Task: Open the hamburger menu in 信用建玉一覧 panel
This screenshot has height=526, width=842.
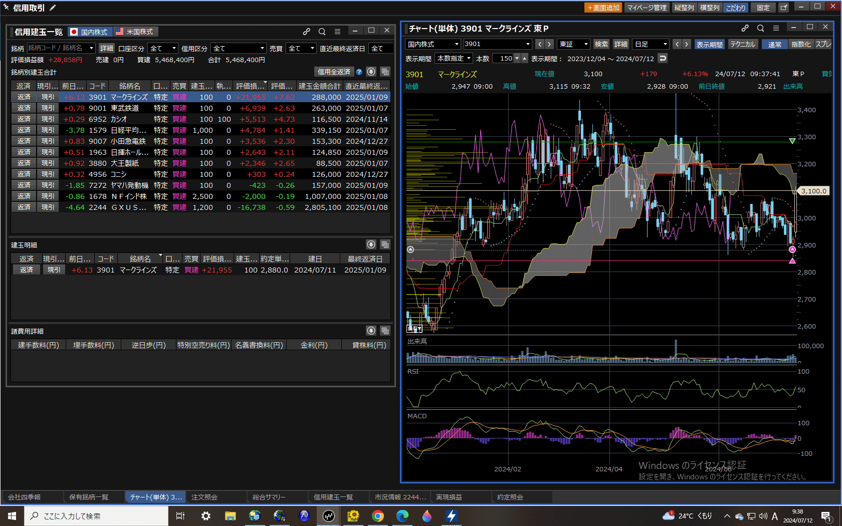Action: (x=338, y=32)
